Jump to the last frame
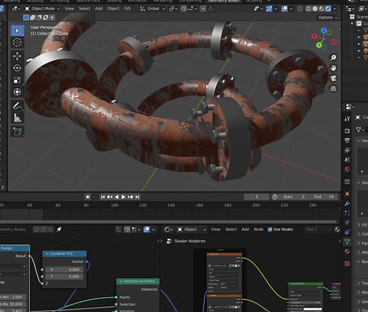368x312 pixels. (137, 197)
